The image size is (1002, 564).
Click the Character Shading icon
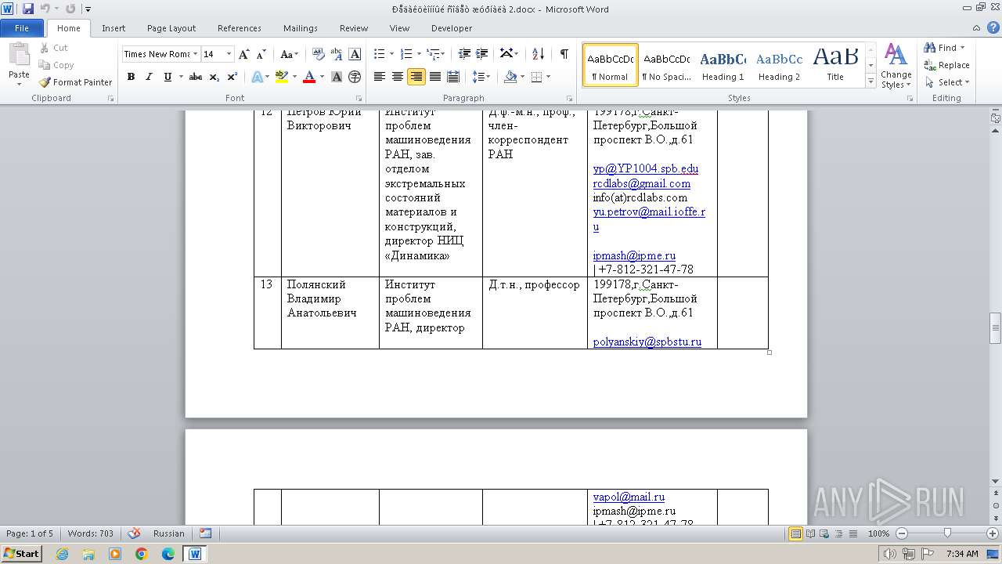(x=337, y=77)
